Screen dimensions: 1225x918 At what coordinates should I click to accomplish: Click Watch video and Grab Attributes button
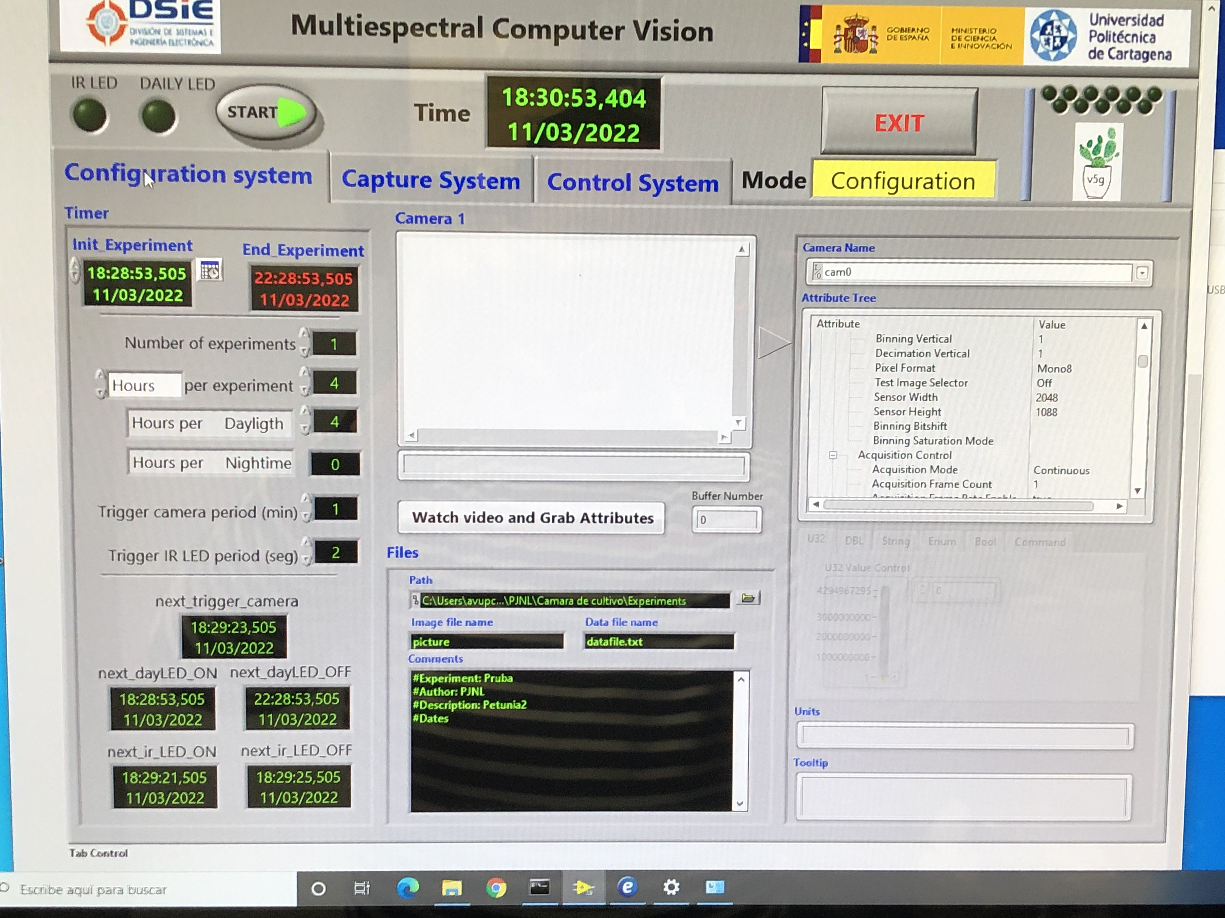click(x=532, y=518)
